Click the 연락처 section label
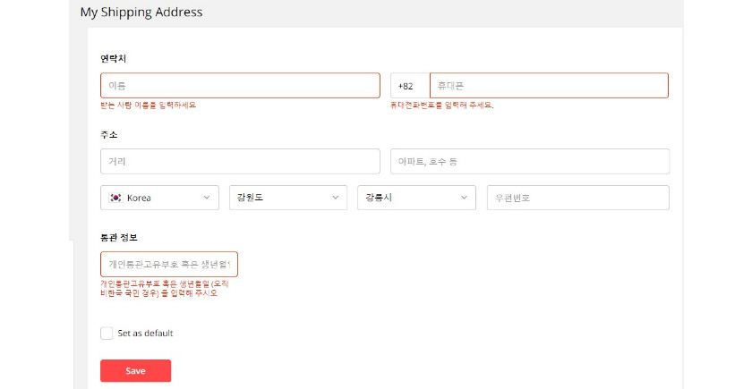752x389 pixels. [113, 58]
